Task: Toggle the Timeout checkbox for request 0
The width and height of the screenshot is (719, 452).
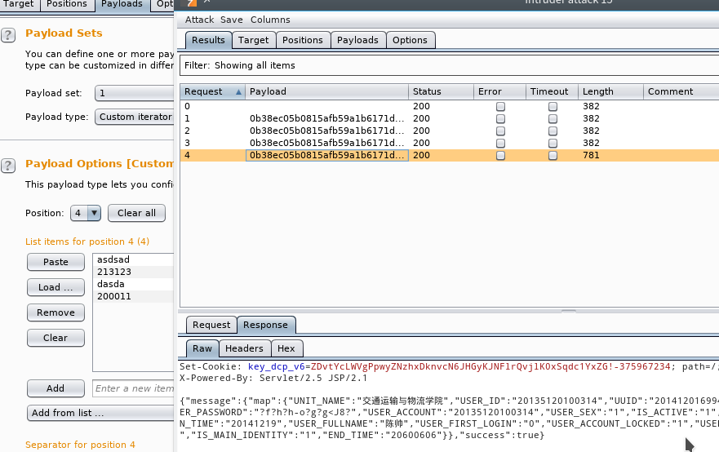Action: coord(553,106)
